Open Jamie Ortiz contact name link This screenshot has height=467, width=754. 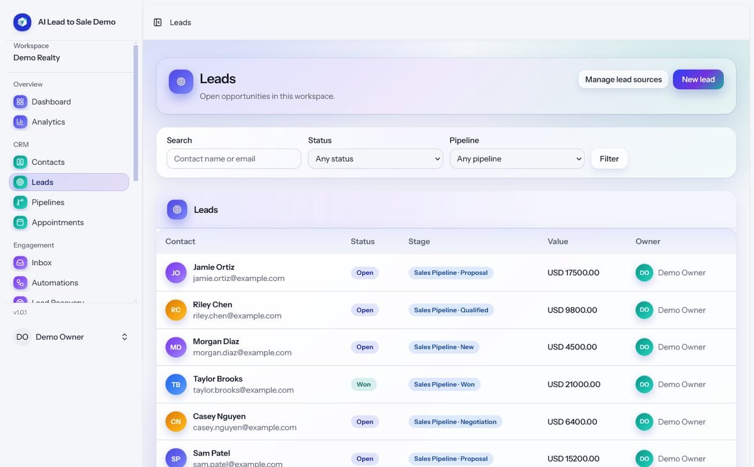click(x=214, y=267)
